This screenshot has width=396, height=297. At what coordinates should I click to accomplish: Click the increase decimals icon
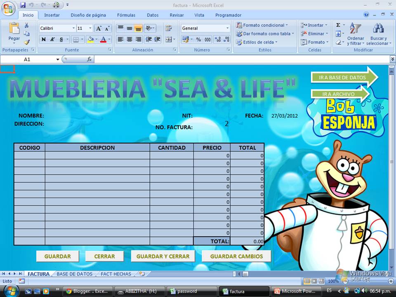point(218,40)
